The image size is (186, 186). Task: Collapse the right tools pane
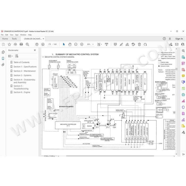point(184,154)
